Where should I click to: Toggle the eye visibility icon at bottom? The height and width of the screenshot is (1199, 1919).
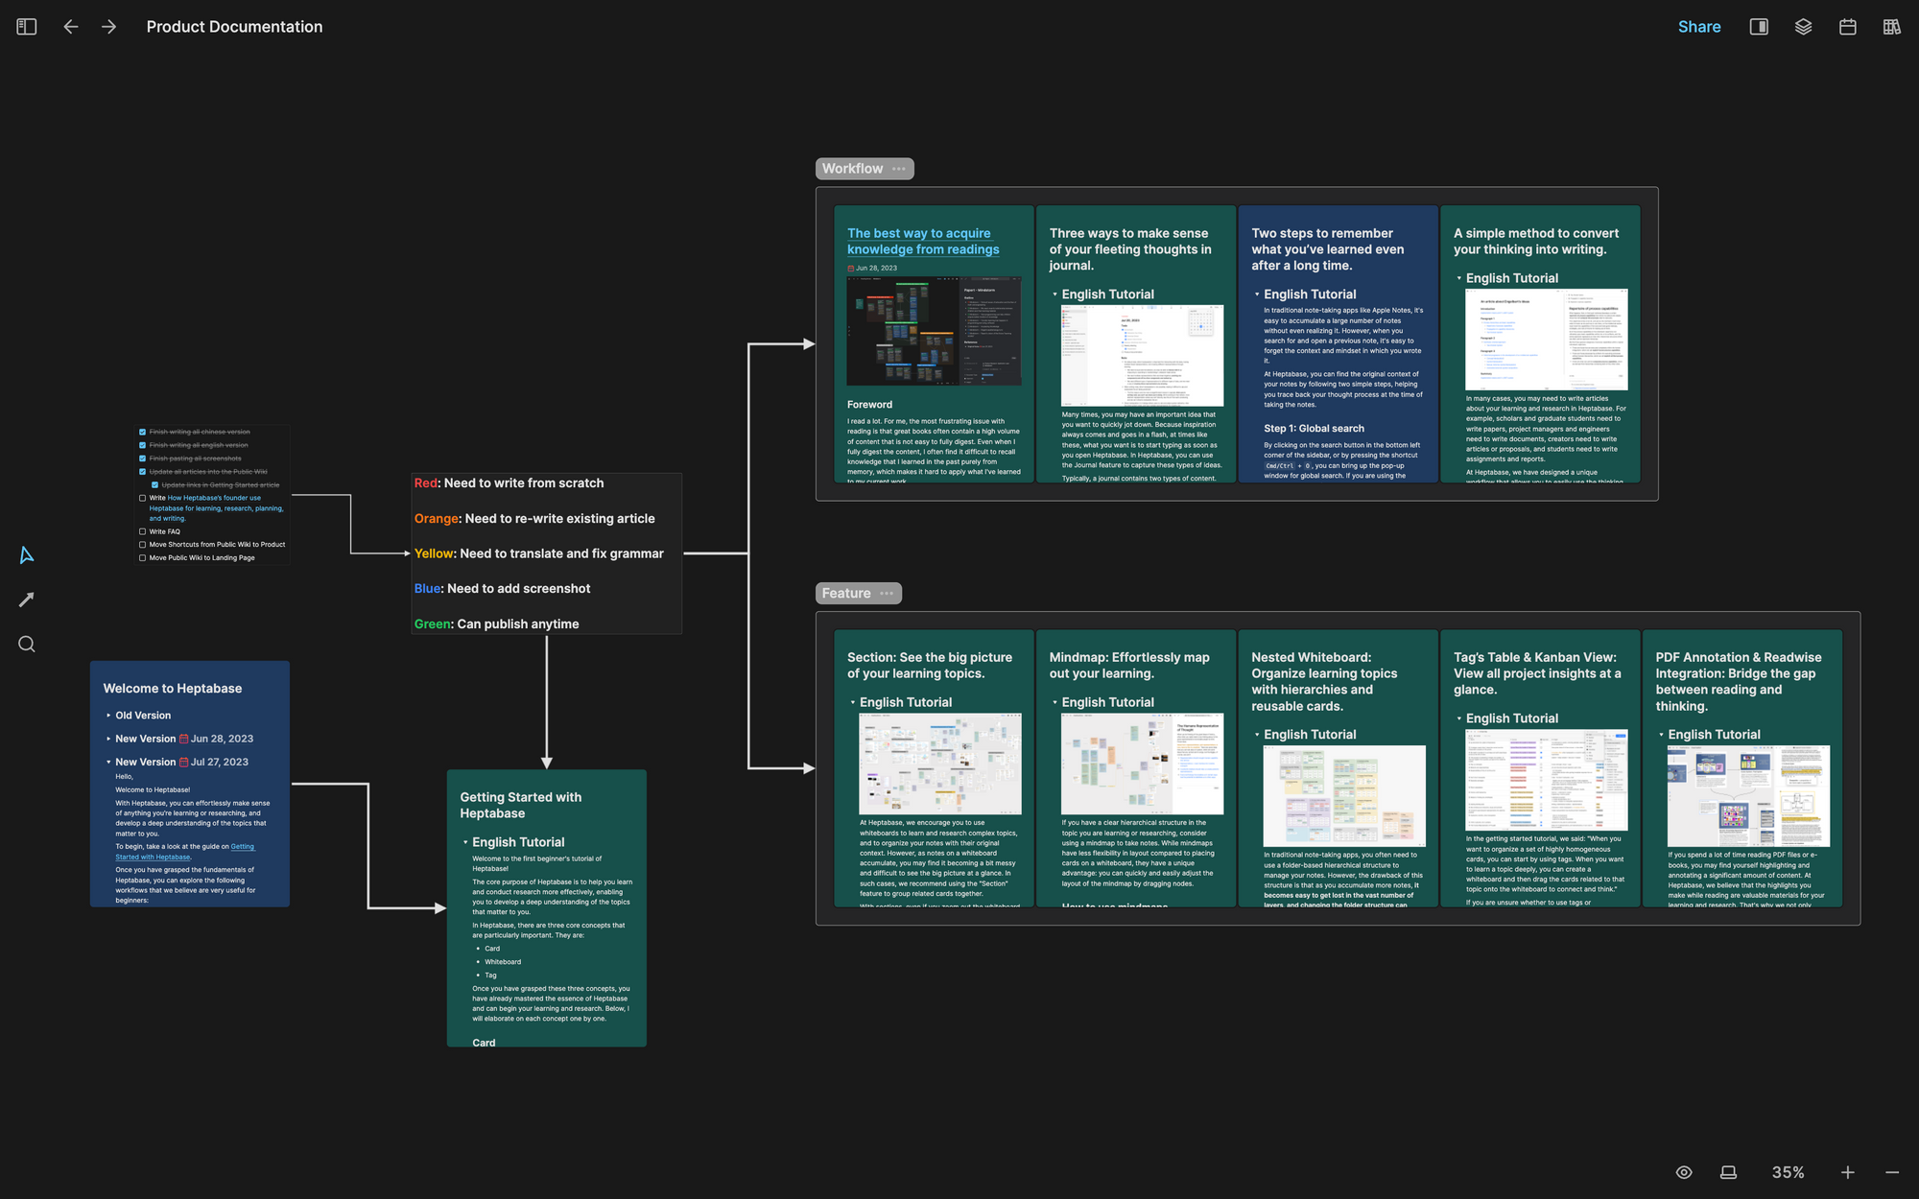(1684, 1172)
